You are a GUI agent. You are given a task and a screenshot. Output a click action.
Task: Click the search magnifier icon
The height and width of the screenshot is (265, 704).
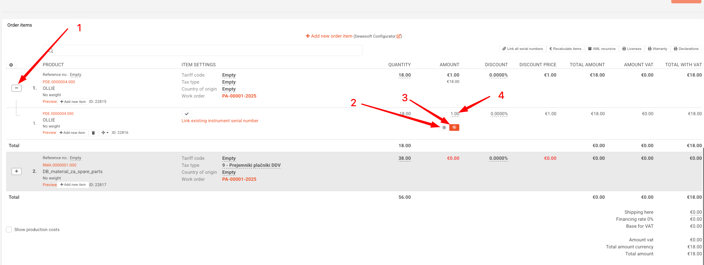point(51,51)
